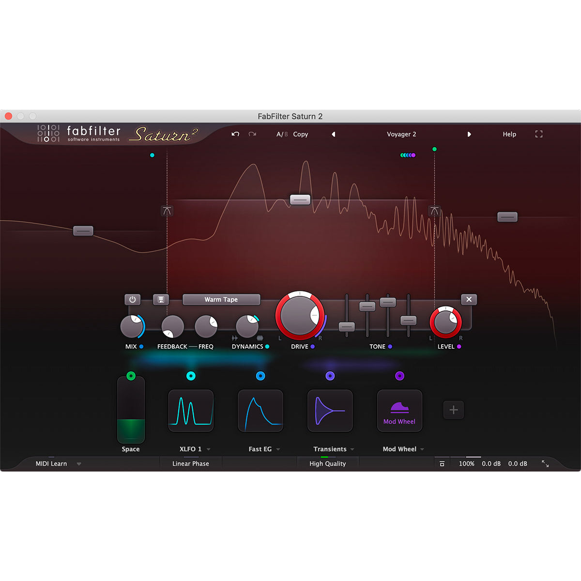
Task: Open the Mod Wheel modulation source
Action: pyautogui.click(x=399, y=411)
